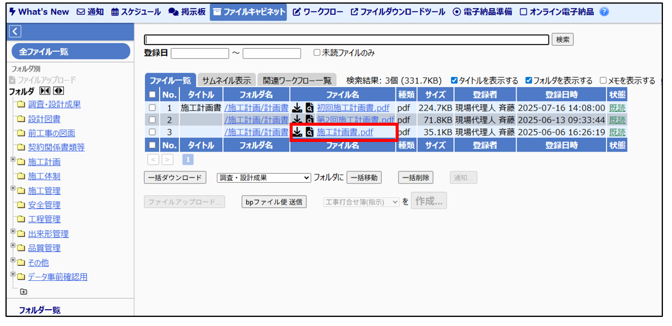Click the expand-all folders icon next to フォルダ

(58, 91)
